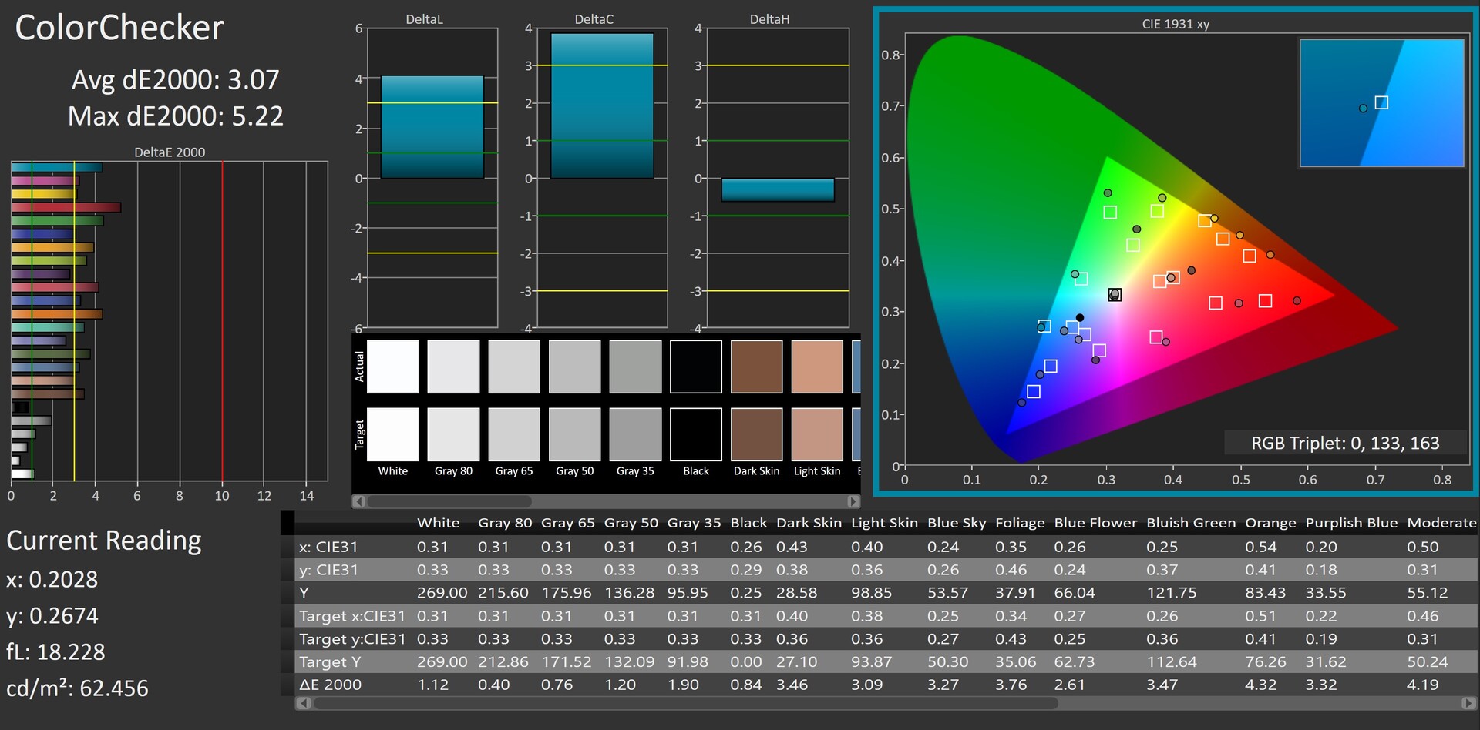The height and width of the screenshot is (730, 1480).
Task: Click the teal bar in the DeltaL chart
Action: (x=432, y=127)
